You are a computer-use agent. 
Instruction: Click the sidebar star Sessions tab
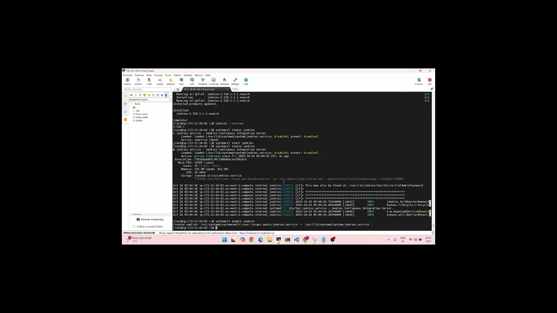[125, 96]
